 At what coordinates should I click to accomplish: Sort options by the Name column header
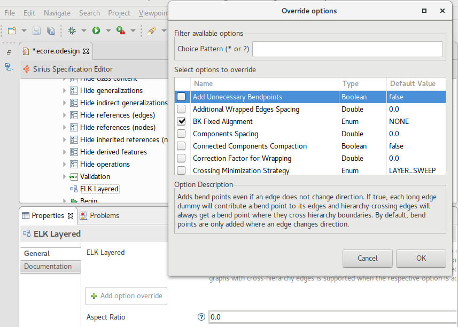click(x=265, y=83)
